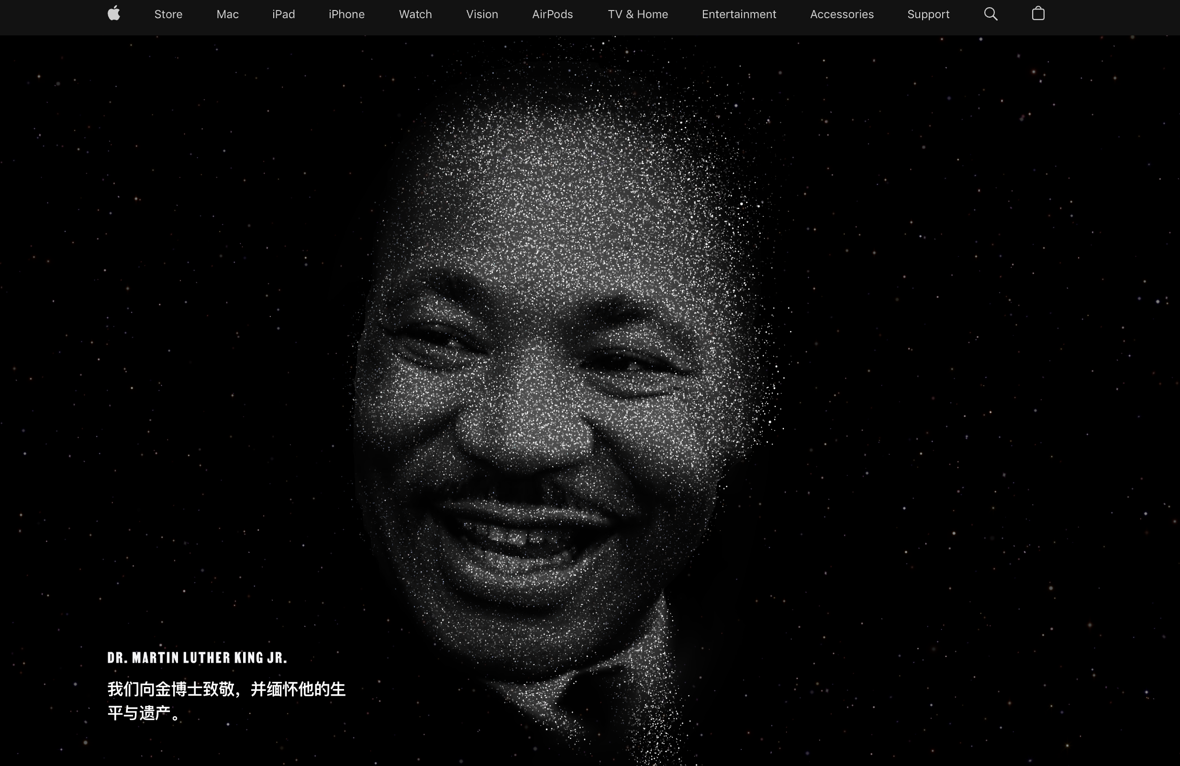The height and width of the screenshot is (766, 1180).
Task: Open the iPhone navigation item
Action: pos(346,14)
